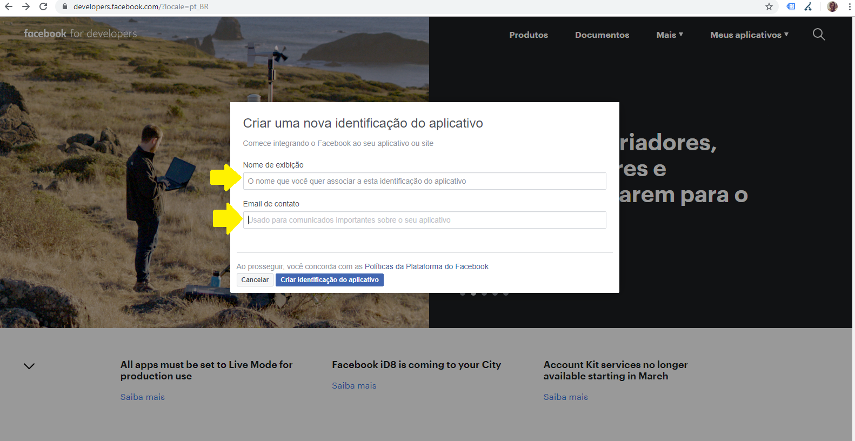Click 'Account Kit services no longer available' headline

616,370
